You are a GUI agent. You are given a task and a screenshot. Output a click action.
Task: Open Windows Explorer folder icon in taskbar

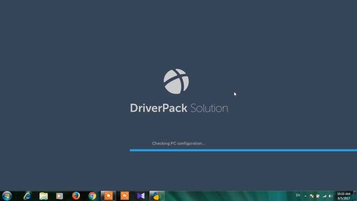coord(44,196)
